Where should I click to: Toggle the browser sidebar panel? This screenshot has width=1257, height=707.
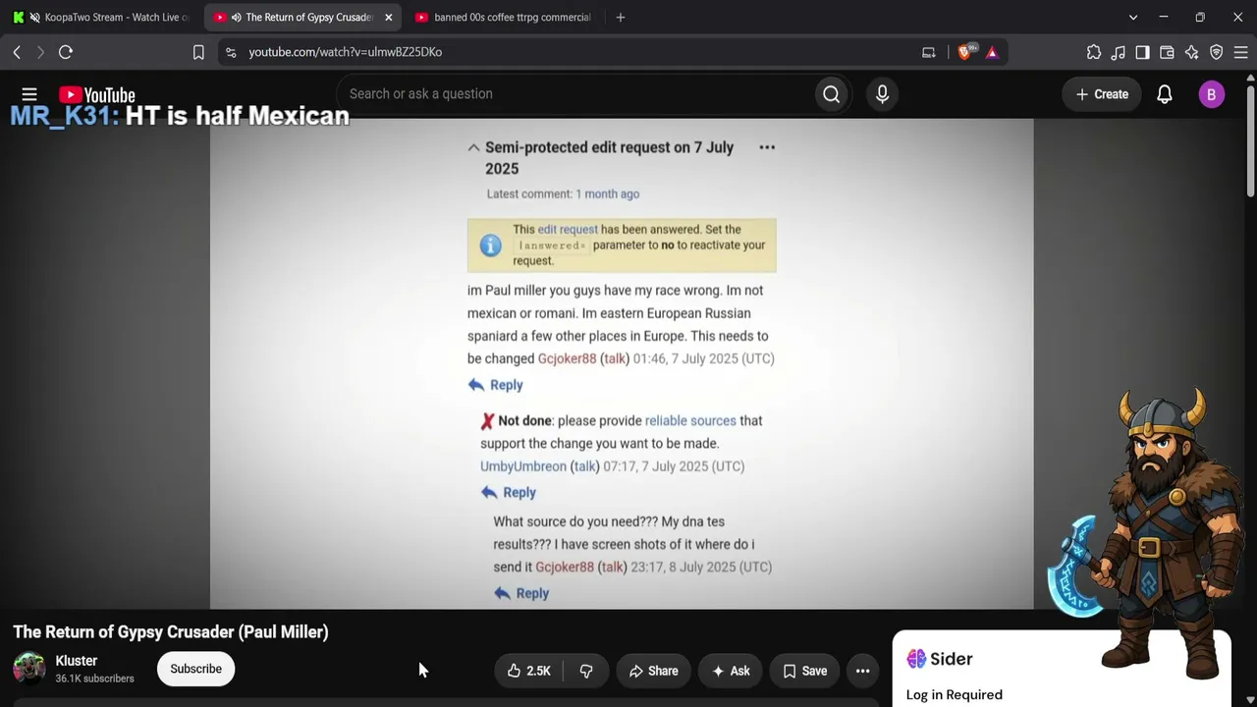click(x=1142, y=52)
